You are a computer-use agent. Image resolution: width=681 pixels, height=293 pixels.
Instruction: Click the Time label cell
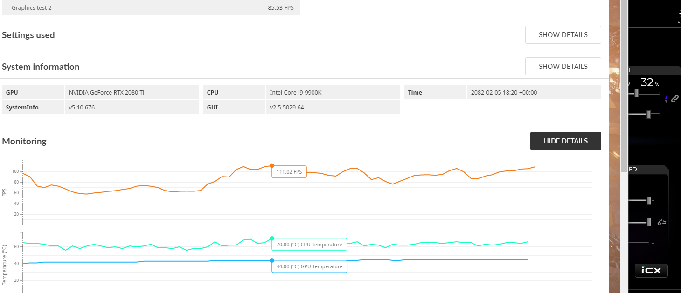click(x=435, y=92)
